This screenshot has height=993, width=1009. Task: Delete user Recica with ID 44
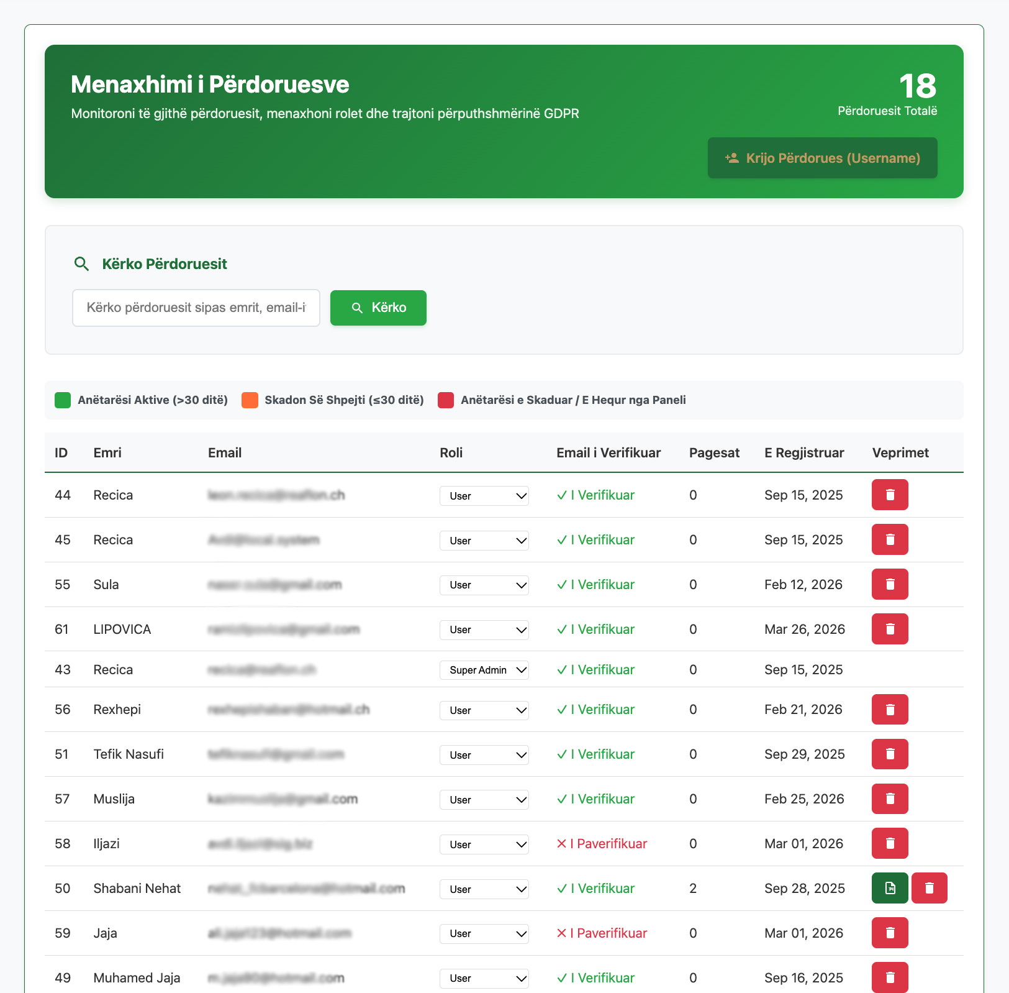coord(890,495)
